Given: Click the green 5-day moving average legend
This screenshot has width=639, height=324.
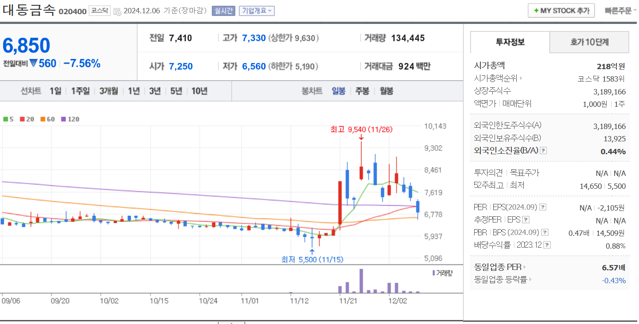Looking at the screenshot, I should click(8, 119).
